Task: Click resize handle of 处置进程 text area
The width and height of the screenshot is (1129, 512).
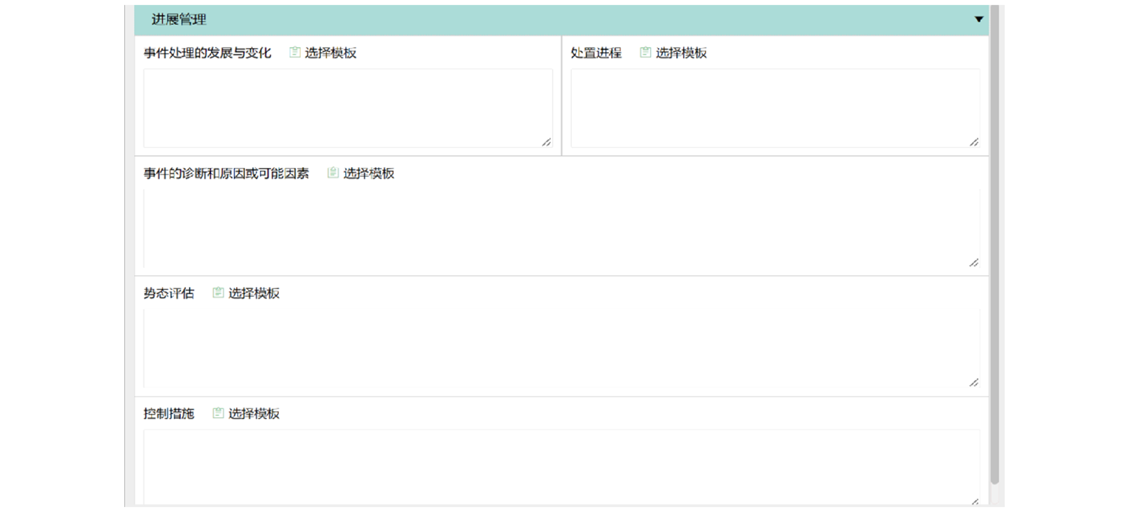Action: (974, 142)
